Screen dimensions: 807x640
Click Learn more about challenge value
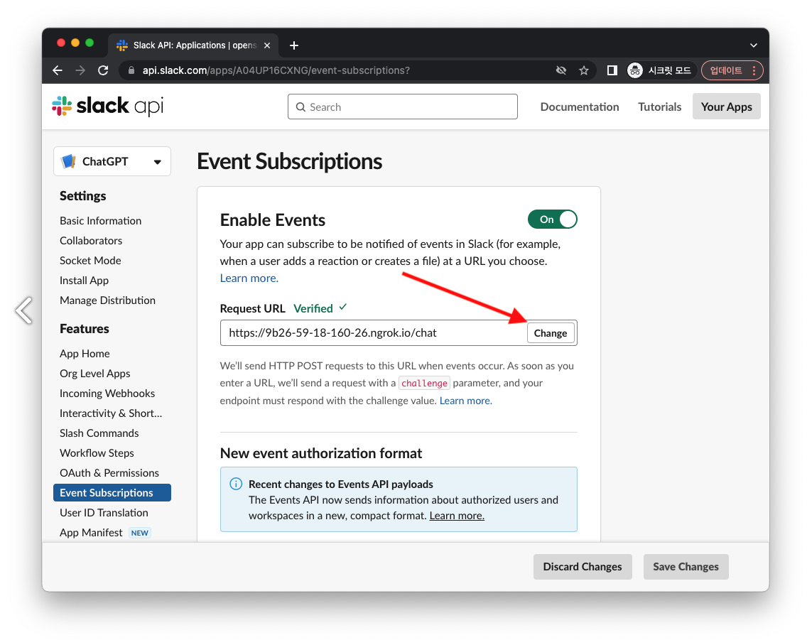(466, 401)
